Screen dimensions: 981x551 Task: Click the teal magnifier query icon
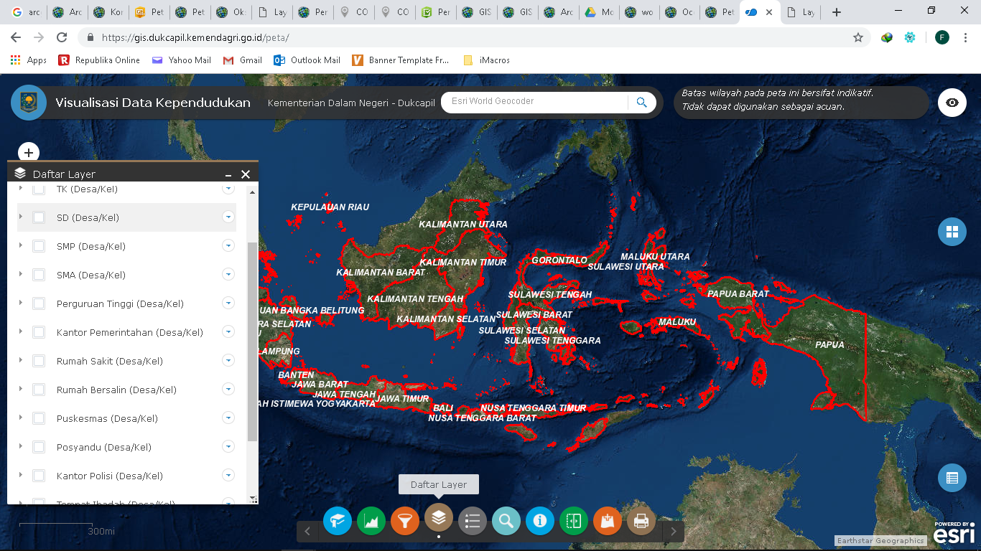[506, 521]
